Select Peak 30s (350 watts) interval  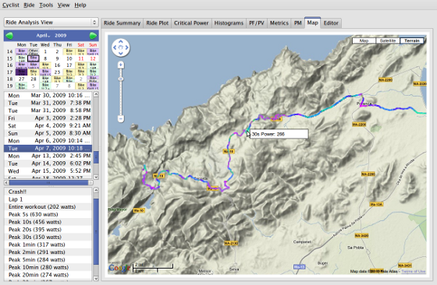tap(48, 237)
